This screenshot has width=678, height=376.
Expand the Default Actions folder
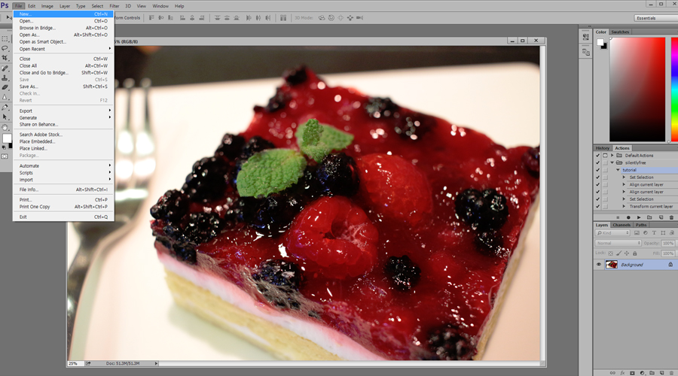[x=612, y=156]
